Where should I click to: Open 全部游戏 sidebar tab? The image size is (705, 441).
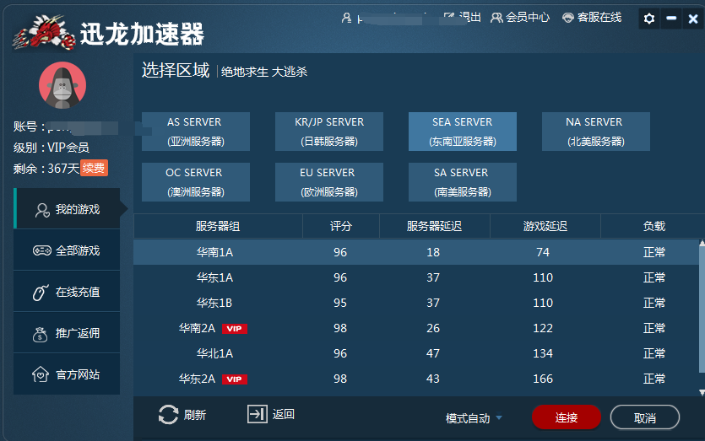click(x=67, y=250)
